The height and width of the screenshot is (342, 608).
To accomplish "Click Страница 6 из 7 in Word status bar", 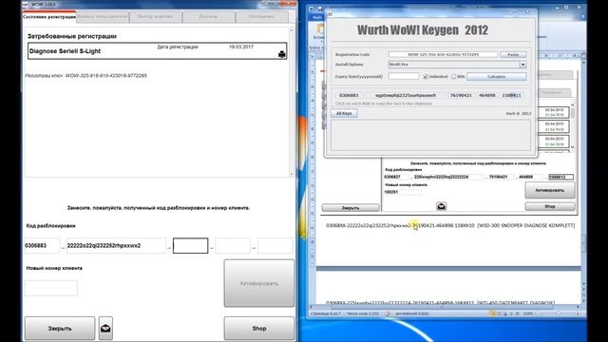I will coord(325,313).
